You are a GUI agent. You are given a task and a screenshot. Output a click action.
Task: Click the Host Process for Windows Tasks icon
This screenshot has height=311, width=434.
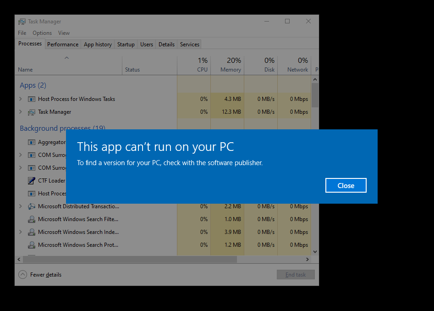[32, 99]
